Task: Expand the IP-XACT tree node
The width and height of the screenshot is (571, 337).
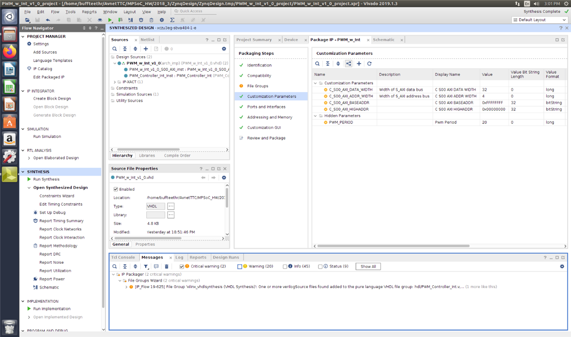Action: (x=114, y=82)
